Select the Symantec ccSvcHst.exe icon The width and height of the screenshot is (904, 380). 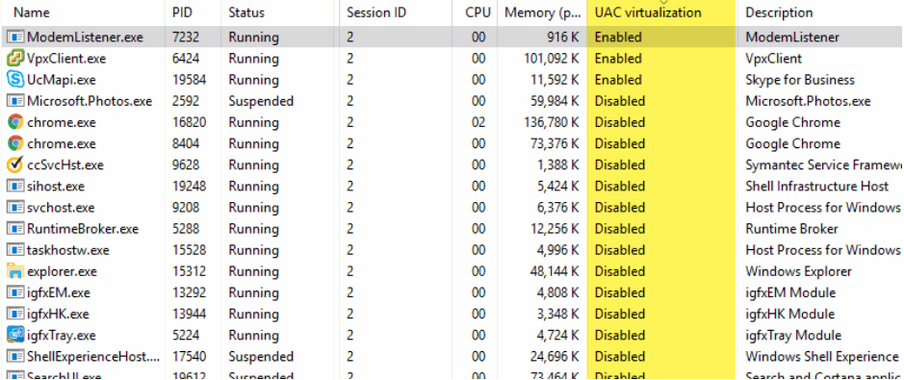(x=15, y=165)
